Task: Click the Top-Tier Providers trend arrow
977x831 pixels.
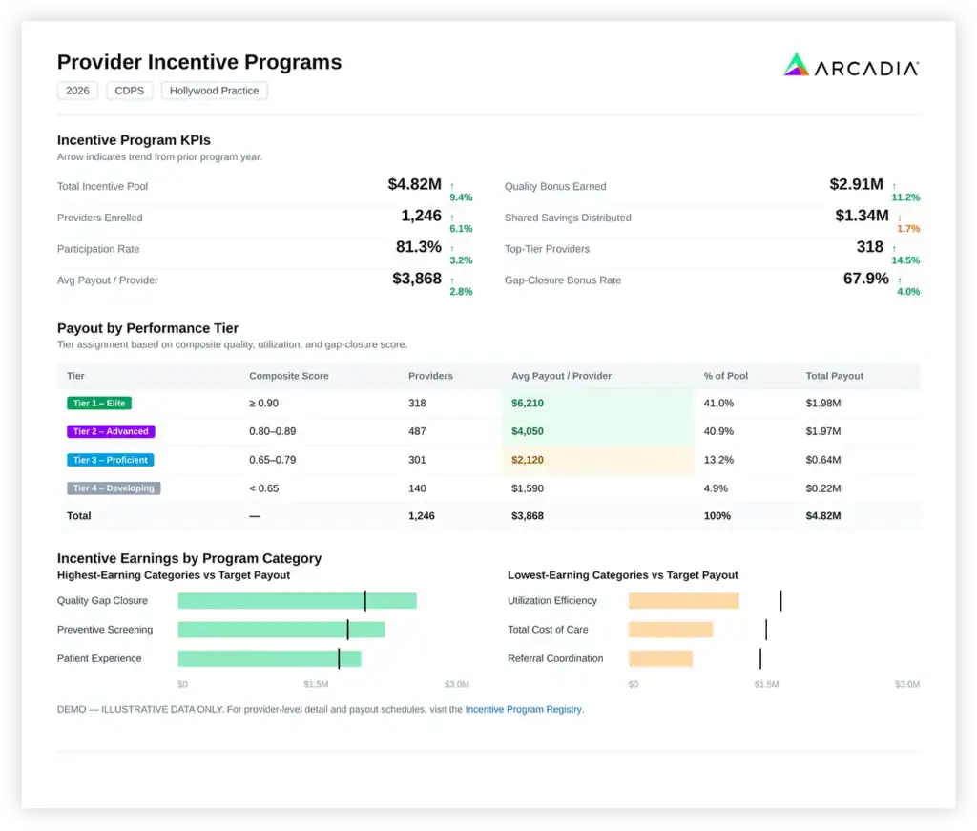Action: click(x=893, y=249)
